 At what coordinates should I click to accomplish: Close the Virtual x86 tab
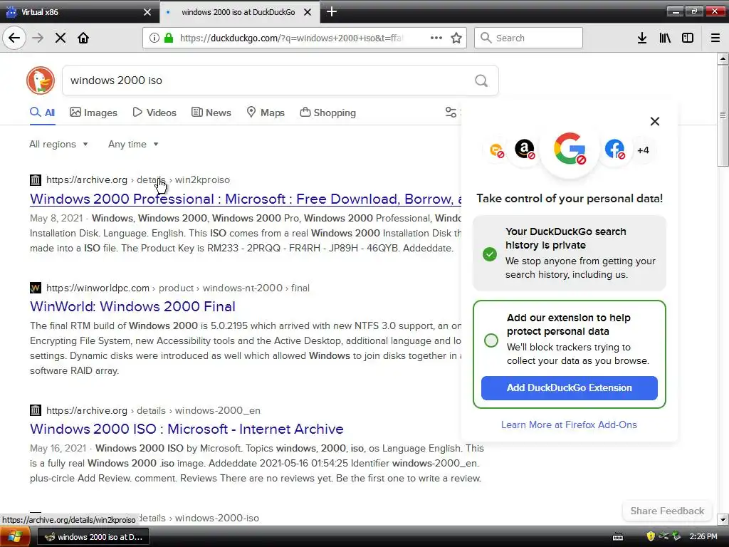point(147,12)
